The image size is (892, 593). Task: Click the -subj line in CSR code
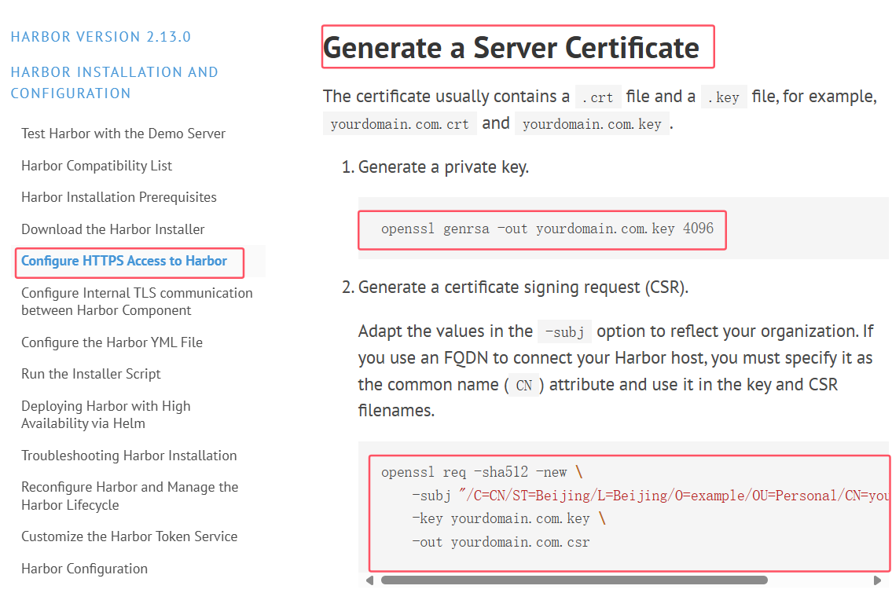click(651, 495)
